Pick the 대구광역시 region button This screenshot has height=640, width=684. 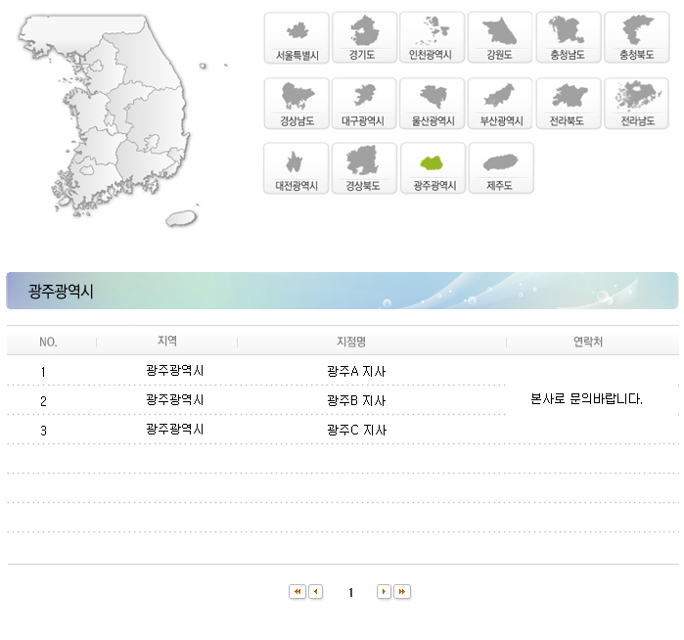364,104
